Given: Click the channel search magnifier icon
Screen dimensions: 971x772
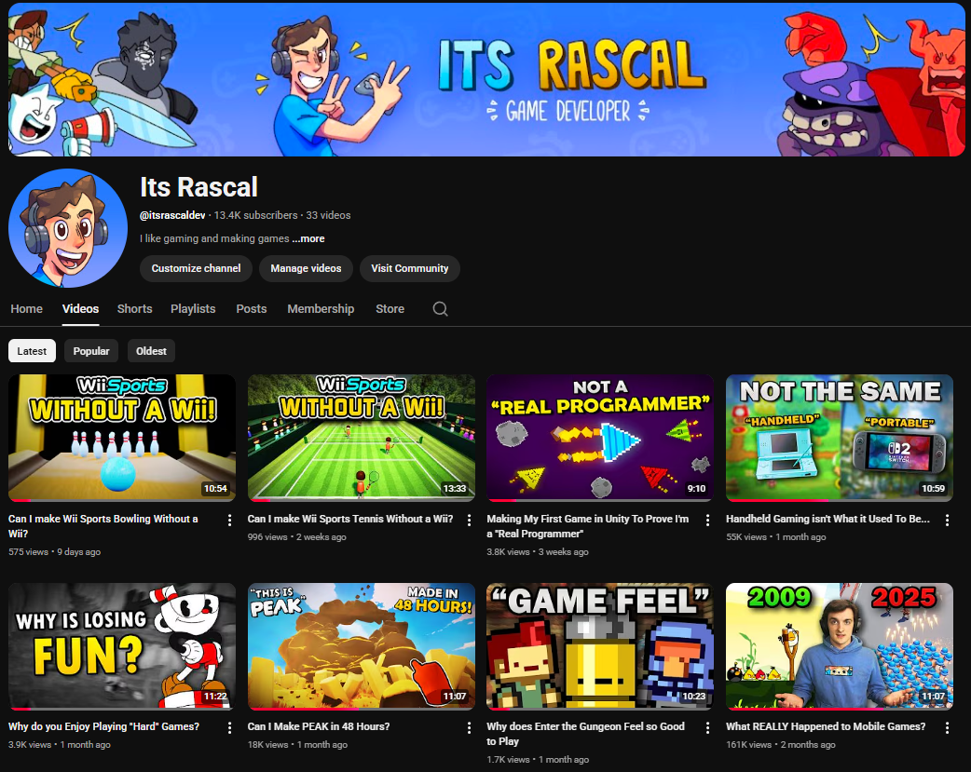Looking at the screenshot, I should (440, 309).
